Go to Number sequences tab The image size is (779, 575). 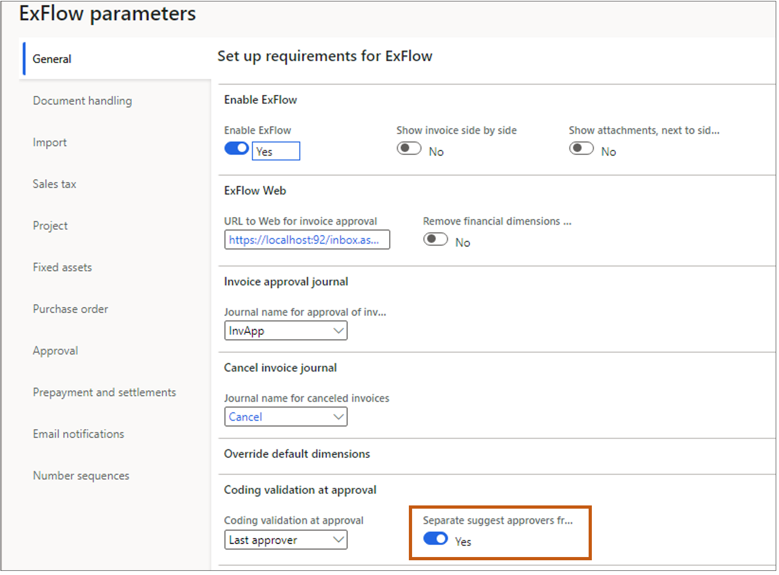pyautogui.click(x=81, y=475)
